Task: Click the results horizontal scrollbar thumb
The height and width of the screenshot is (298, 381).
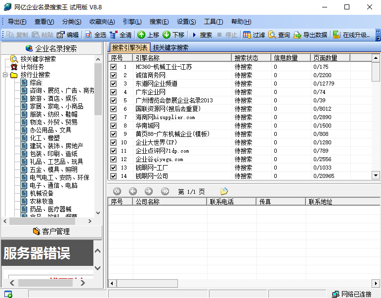Action: coord(147,283)
